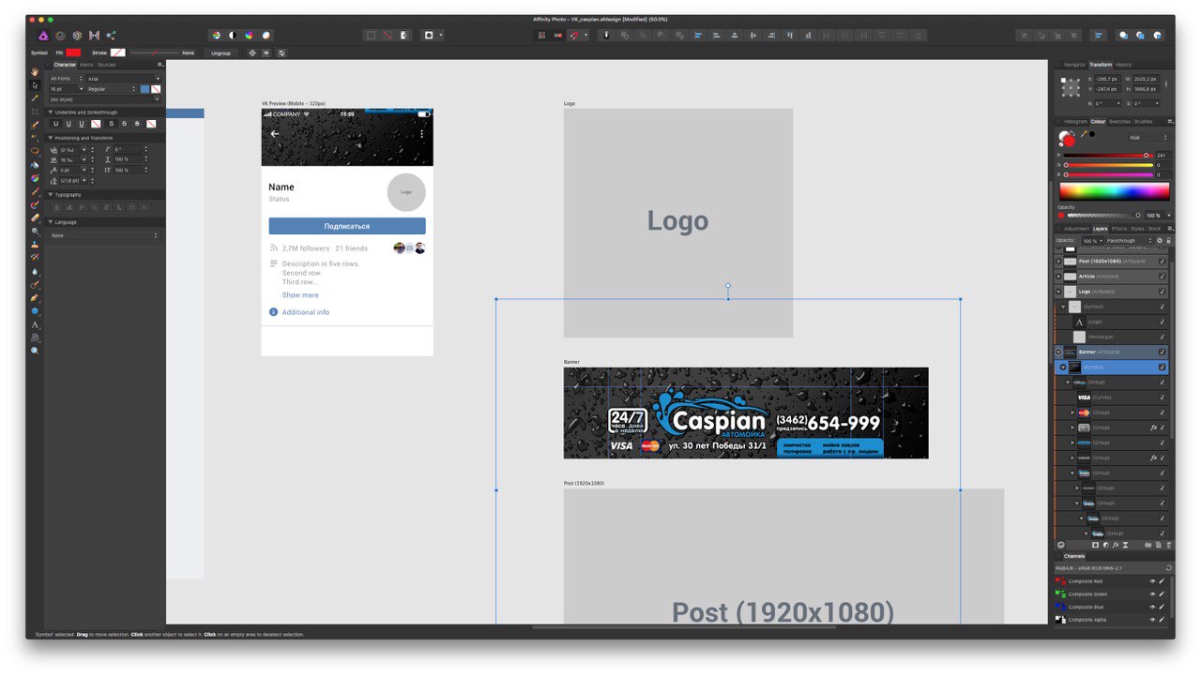Open layer cog settings
The image size is (1201, 676).
coord(1160,241)
